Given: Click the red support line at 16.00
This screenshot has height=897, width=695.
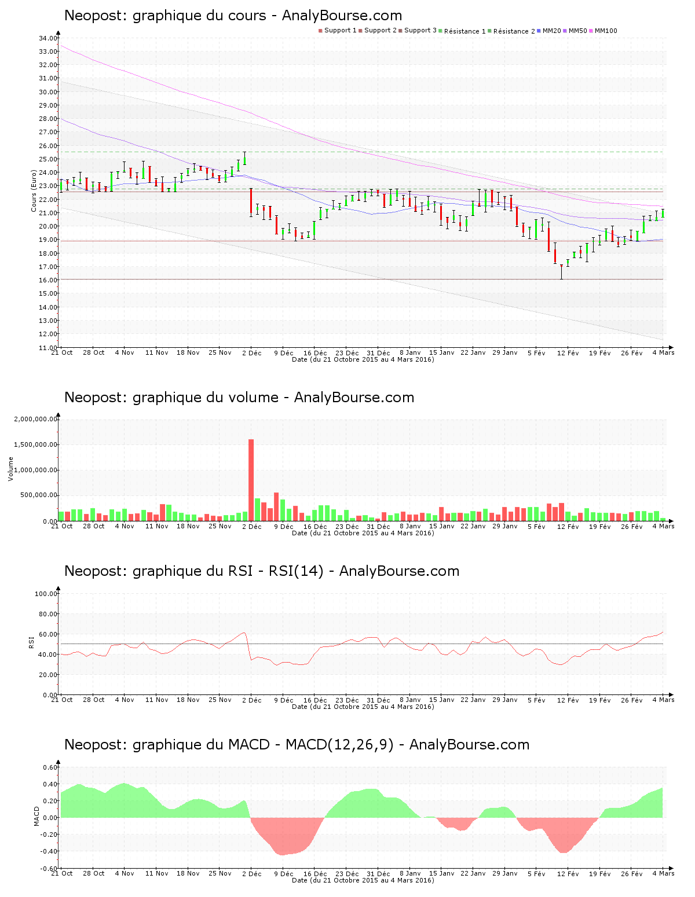Looking at the screenshot, I should (x=362, y=280).
